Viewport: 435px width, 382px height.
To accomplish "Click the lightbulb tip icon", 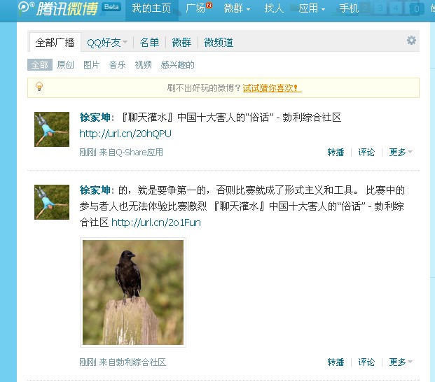I will pyautogui.click(x=39, y=87).
